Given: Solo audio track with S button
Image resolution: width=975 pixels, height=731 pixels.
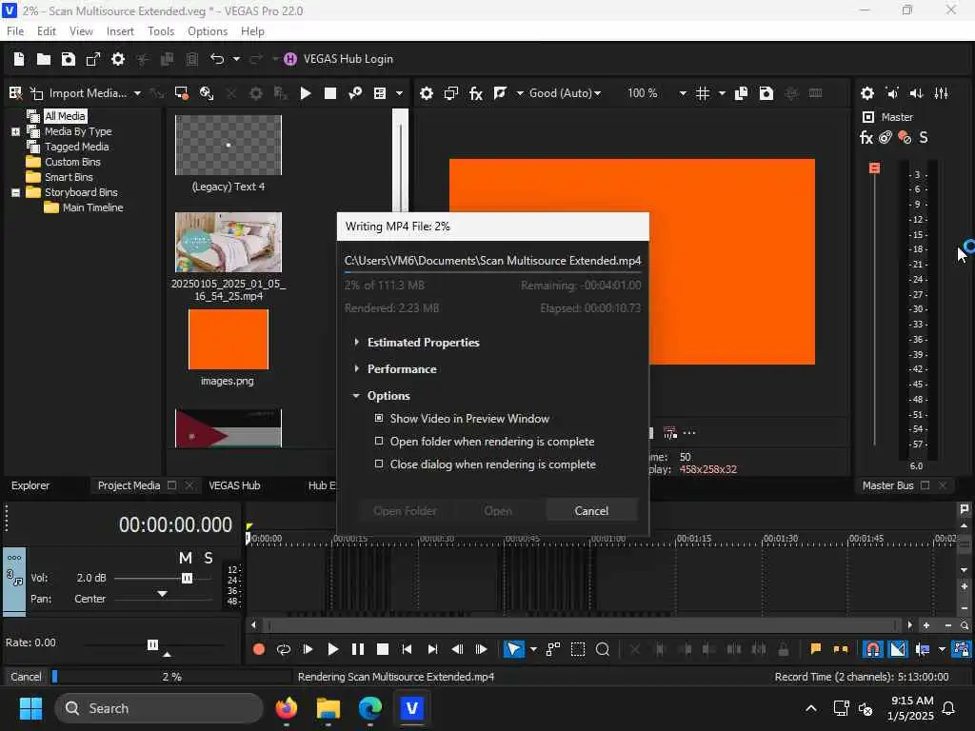Looking at the screenshot, I should 209,558.
